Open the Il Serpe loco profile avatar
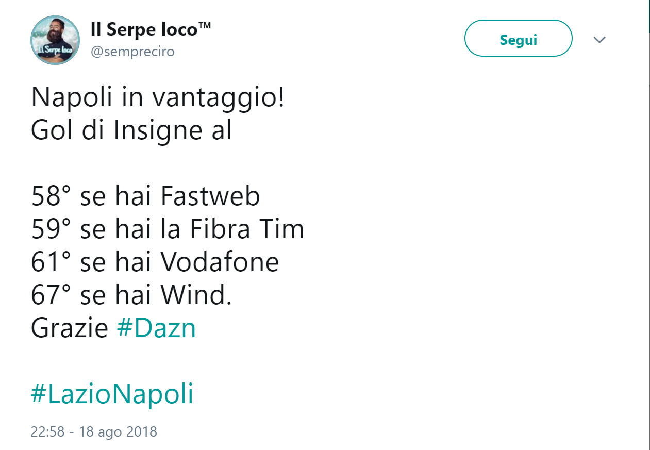This screenshot has width=650, height=450. pos(55,40)
